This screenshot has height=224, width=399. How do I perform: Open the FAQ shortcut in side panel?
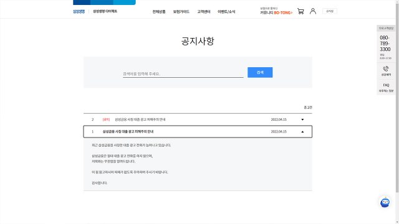[386, 88]
